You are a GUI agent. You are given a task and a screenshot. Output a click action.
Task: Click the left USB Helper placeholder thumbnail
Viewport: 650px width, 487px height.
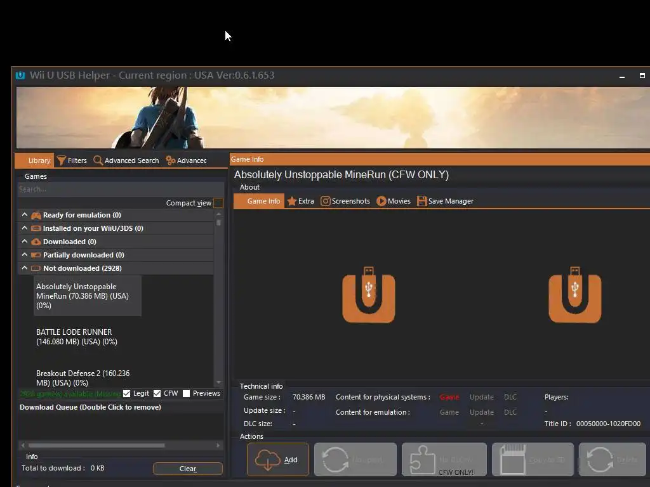click(369, 295)
